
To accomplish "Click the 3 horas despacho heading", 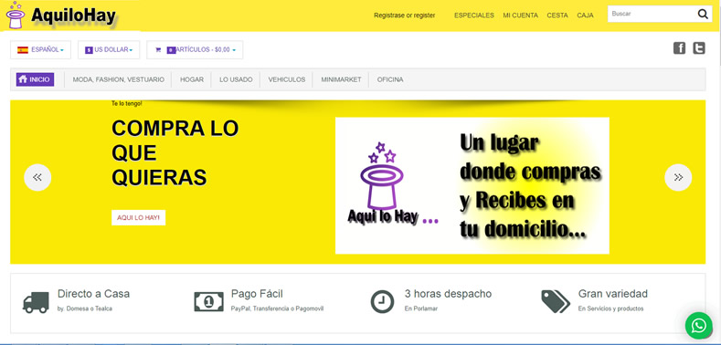I will [x=448, y=294].
